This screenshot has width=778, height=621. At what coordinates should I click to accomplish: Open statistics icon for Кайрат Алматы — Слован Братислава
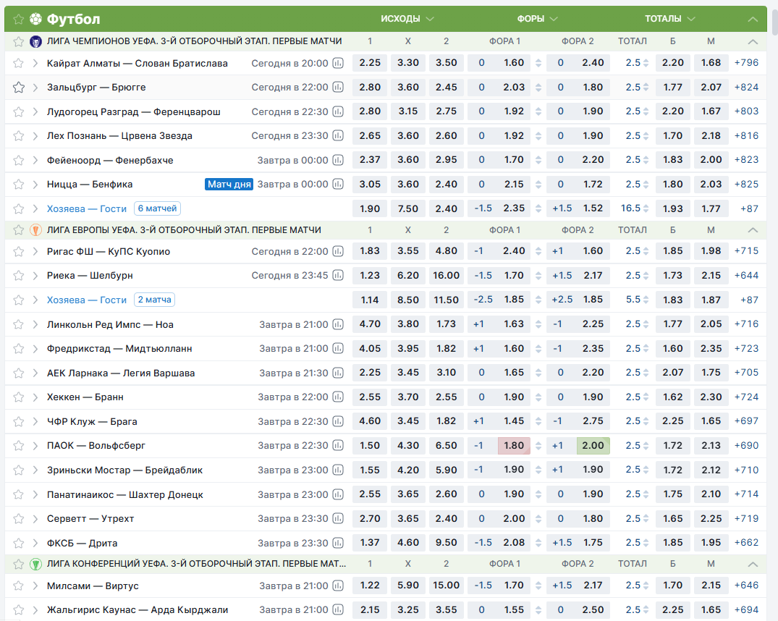pyautogui.click(x=338, y=63)
